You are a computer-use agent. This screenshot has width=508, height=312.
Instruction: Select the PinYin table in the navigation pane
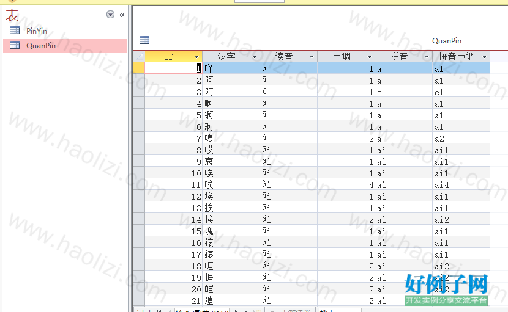click(65, 31)
